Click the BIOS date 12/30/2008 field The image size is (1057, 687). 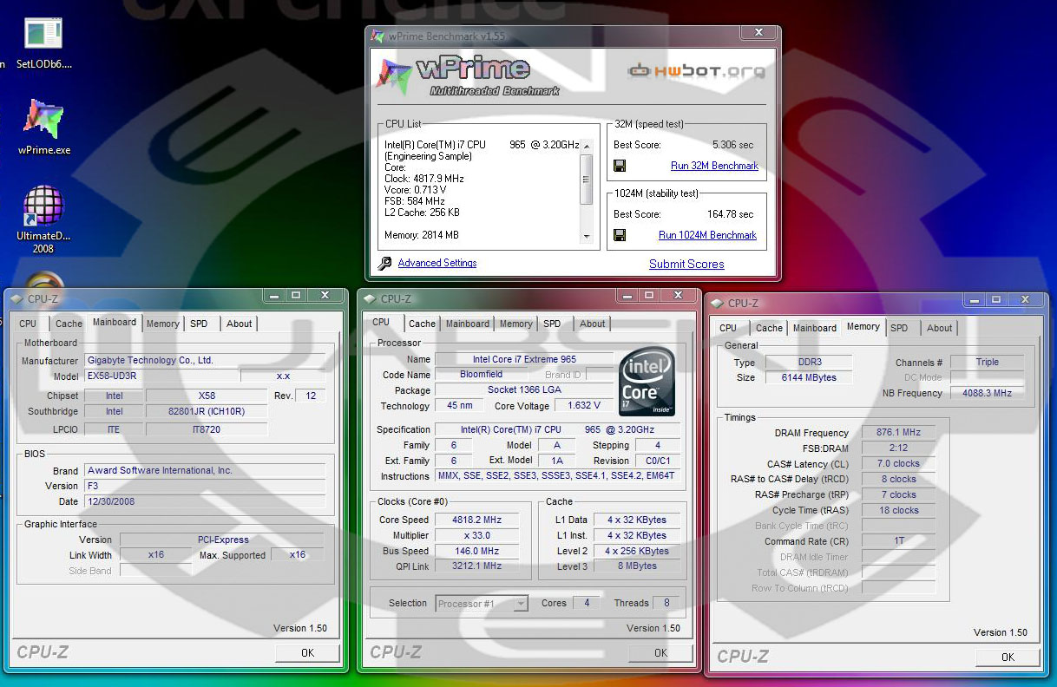(205, 501)
